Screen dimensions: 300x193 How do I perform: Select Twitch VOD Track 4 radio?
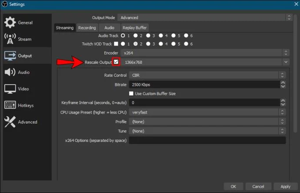point(161,44)
